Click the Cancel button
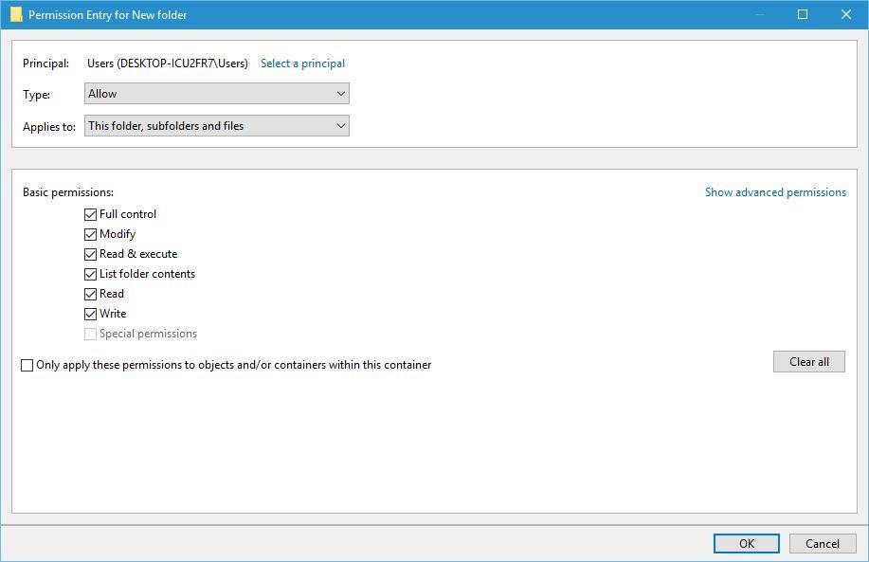This screenshot has width=869, height=562. (823, 544)
